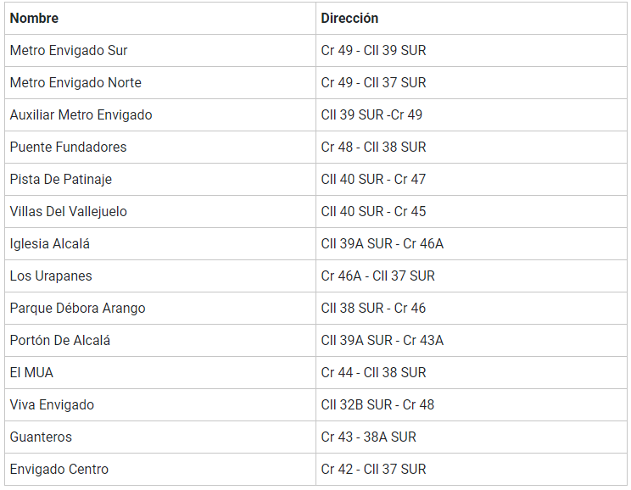Click the El MUA station name
Image resolution: width=631 pixels, height=490 pixels.
(x=31, y=373)
